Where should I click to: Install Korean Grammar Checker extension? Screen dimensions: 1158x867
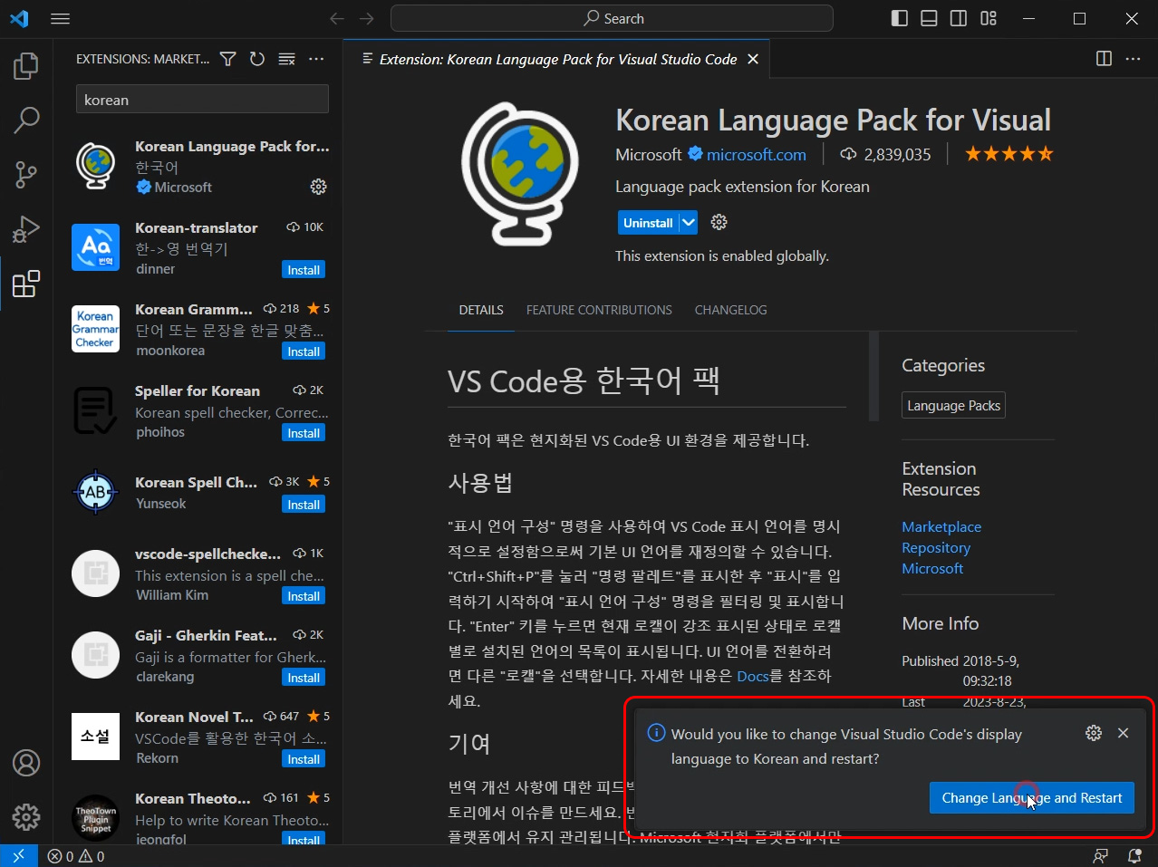[x=304, y=352]
